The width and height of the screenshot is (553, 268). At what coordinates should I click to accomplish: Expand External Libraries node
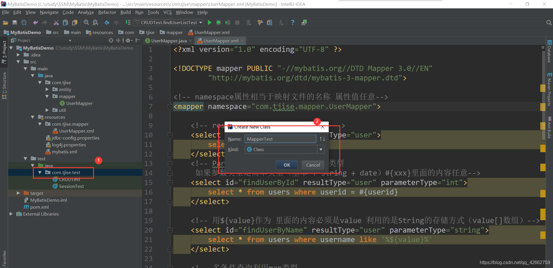point(11,214)
